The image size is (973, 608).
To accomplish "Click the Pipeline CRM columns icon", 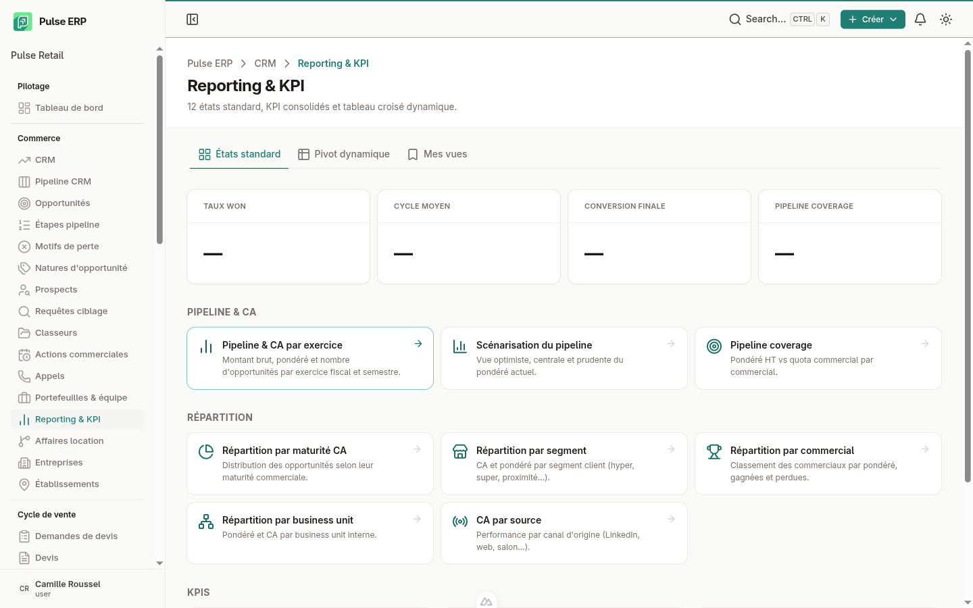I will 24,182.
